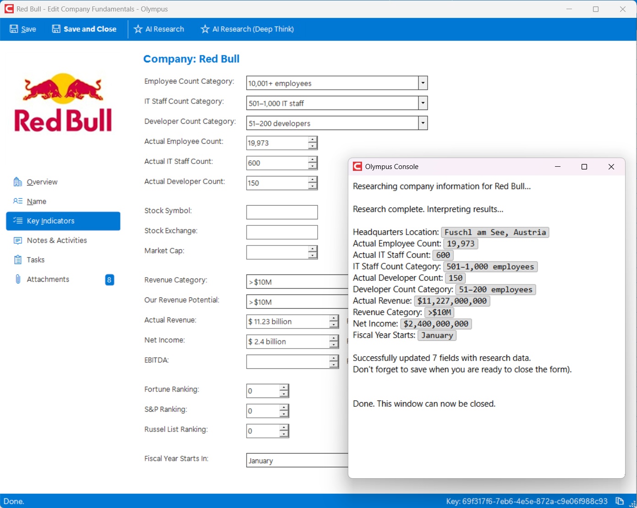Expand Employee Count Category dropdown
Screen dimensions: 637x508
pos(423,83)
